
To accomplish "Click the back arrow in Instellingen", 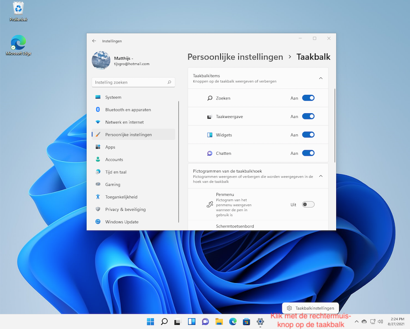I will point(94,40).
